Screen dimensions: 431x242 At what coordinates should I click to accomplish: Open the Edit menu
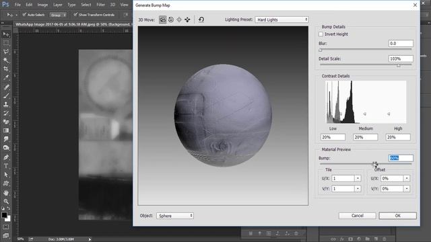(29, 5)
